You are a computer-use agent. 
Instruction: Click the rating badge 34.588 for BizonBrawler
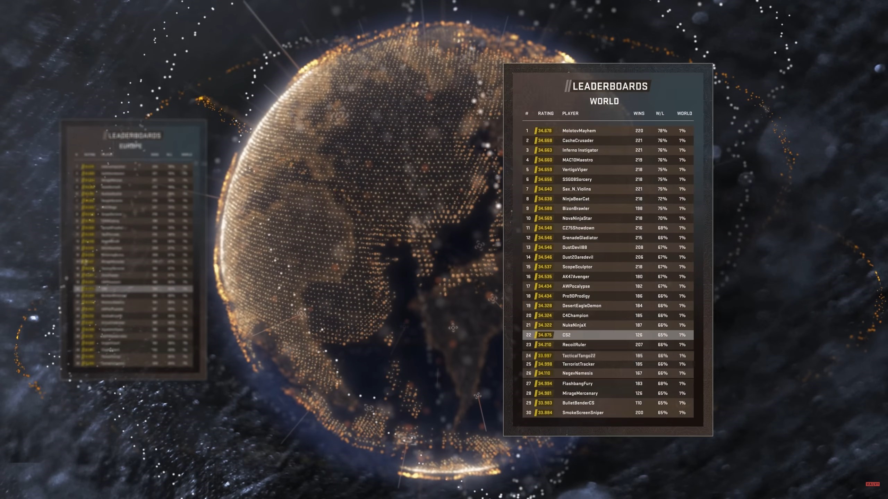545,208
